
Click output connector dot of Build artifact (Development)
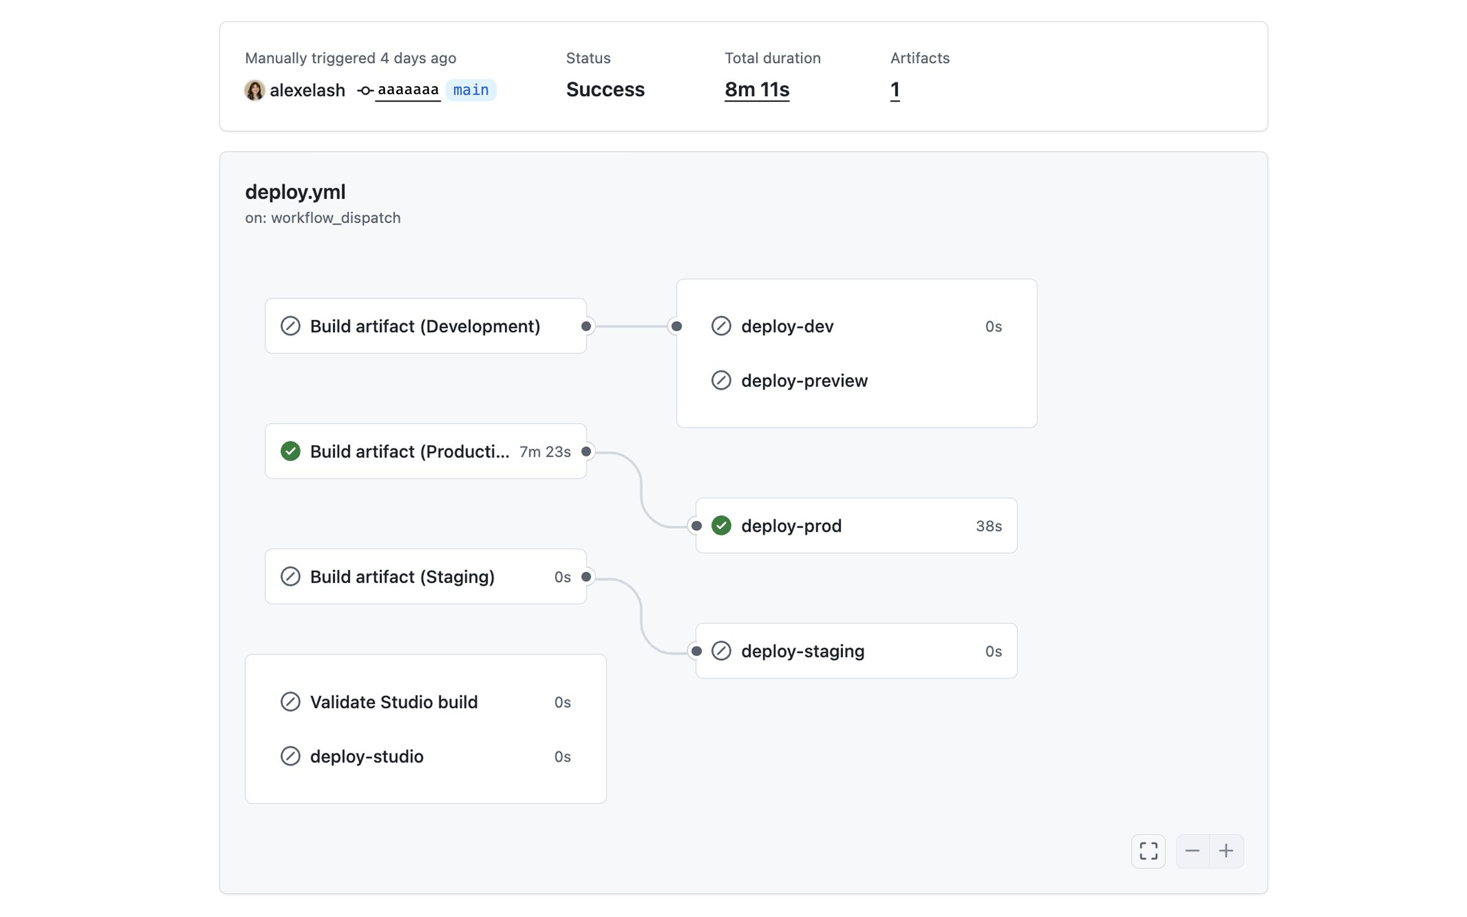(586, 326)
